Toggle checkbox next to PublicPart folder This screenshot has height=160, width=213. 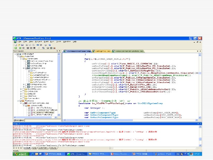point(21,57)
